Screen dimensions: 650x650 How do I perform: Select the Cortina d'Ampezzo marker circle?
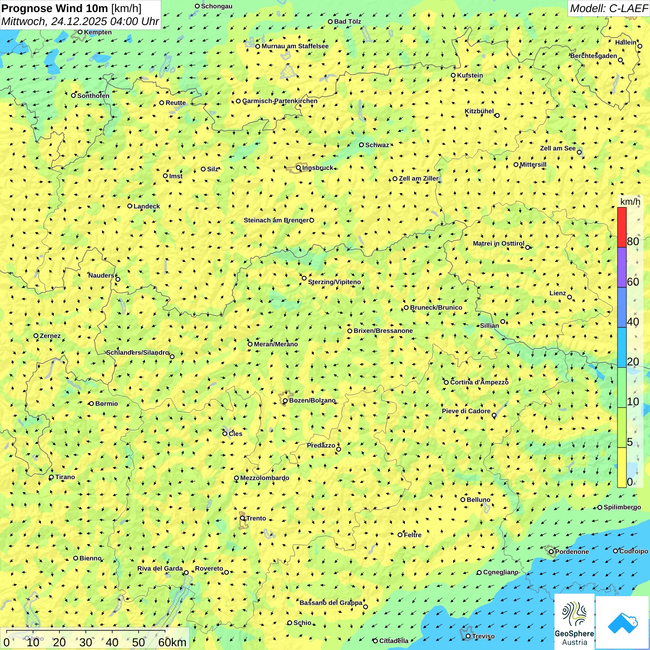[x=447, y=383]
